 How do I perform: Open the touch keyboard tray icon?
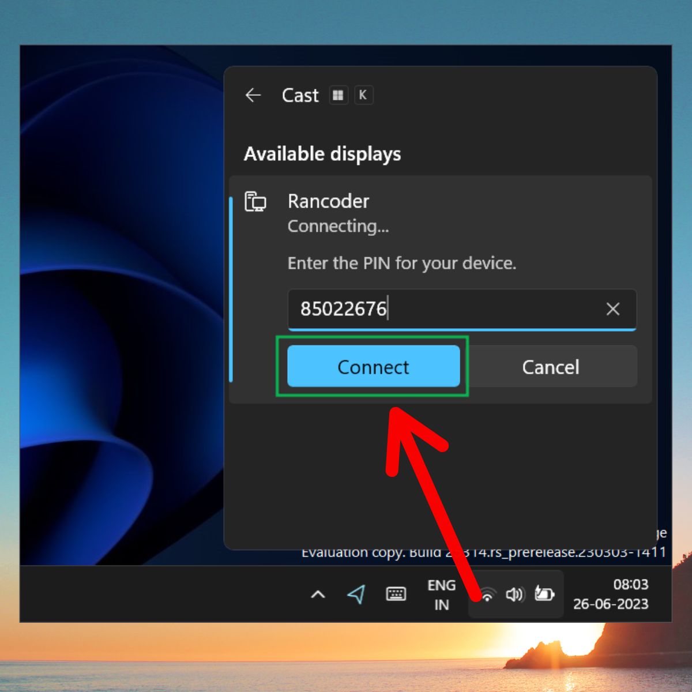click(x=396, y=594)
